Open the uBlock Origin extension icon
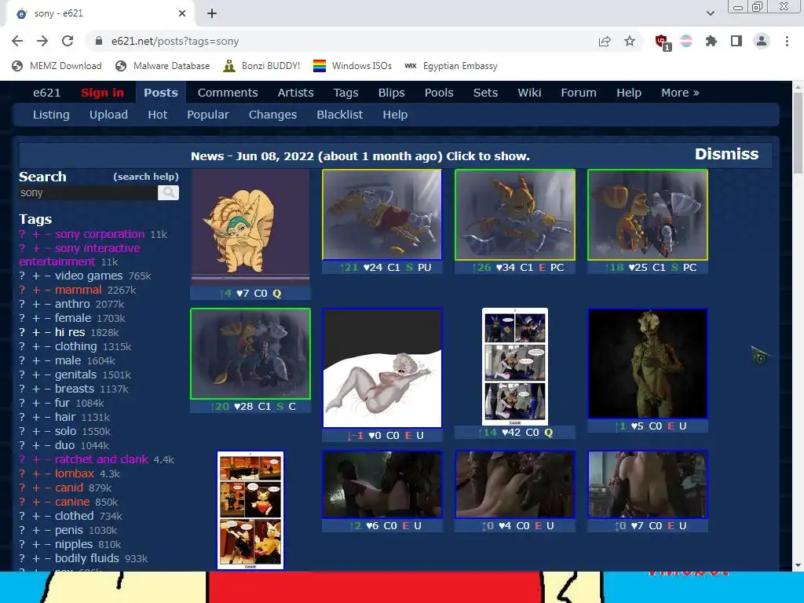Viewport: 804px width, 603px height. 662,42
